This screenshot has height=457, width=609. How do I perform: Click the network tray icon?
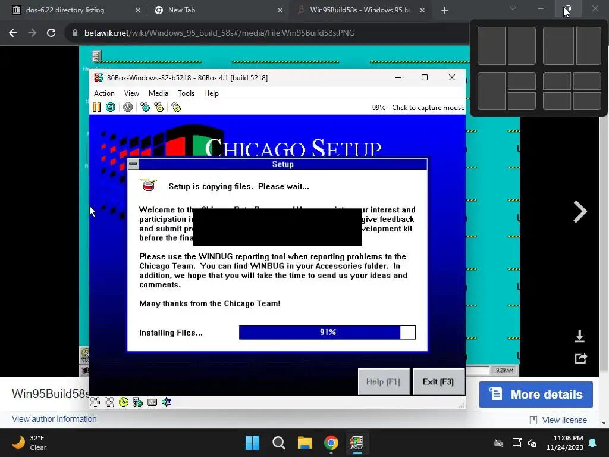[517, 443]
